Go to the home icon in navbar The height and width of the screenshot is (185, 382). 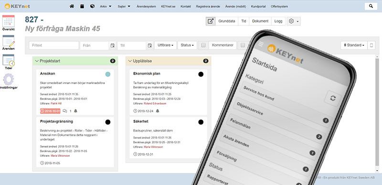click(72, 6)
